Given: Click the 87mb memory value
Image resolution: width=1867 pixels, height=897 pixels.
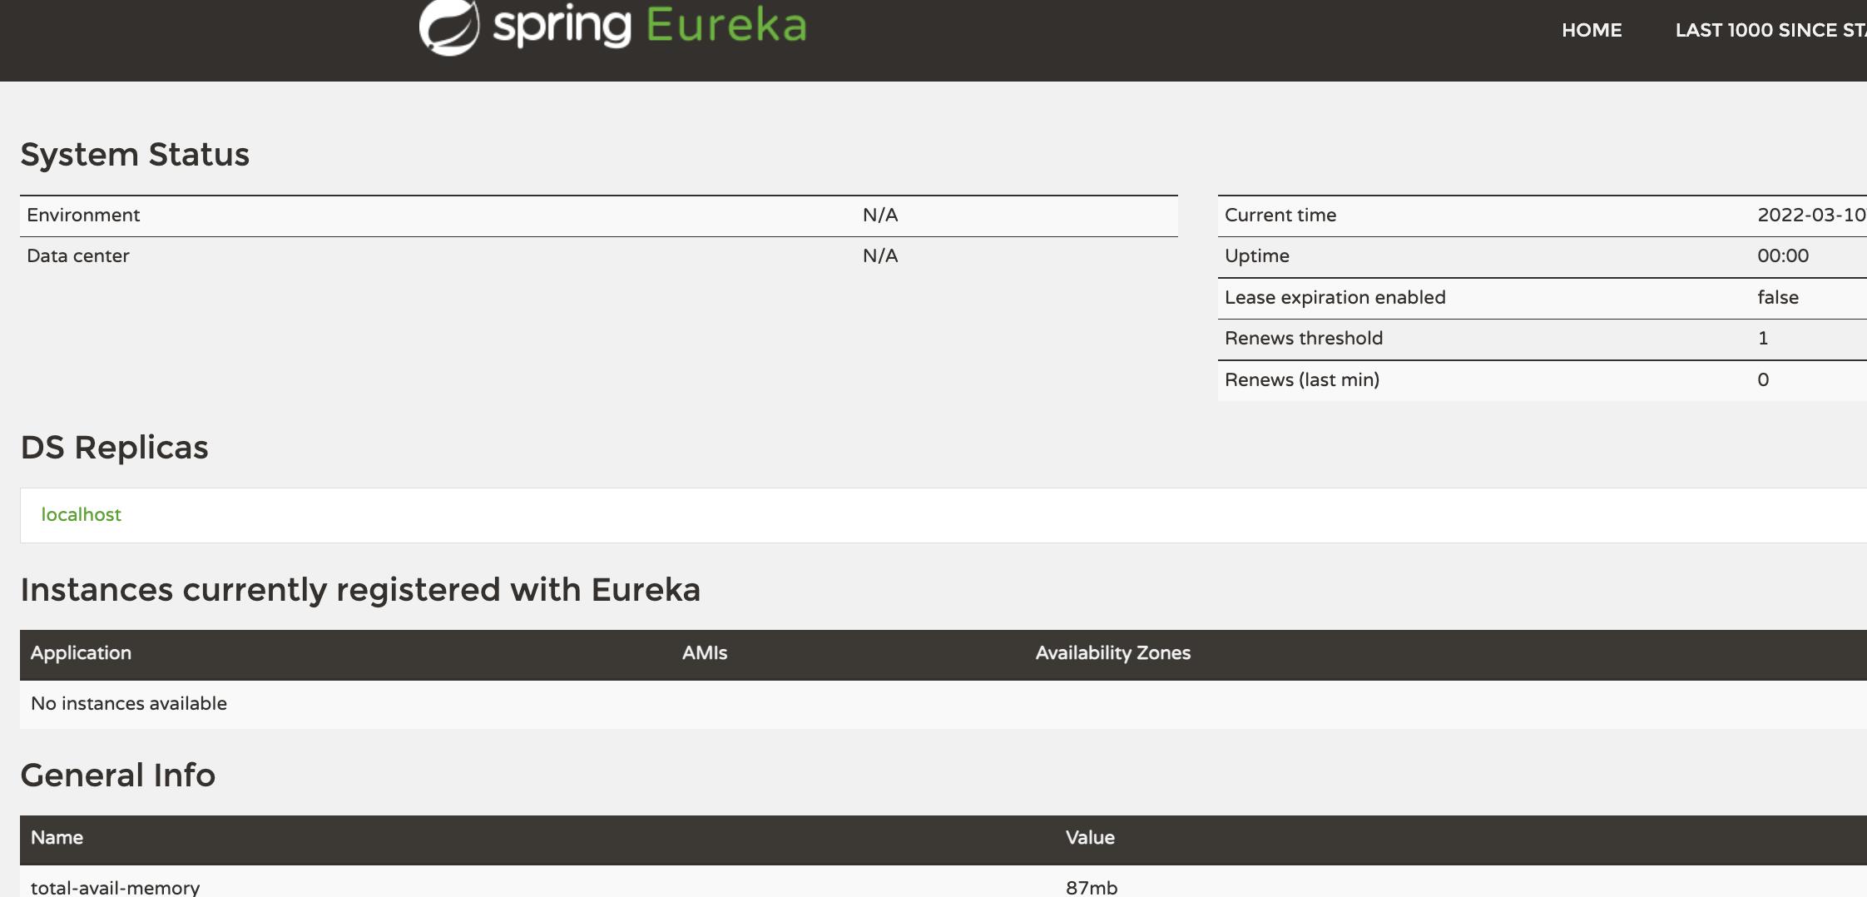Looking at the screenshot, I should tap(1092, 887).
